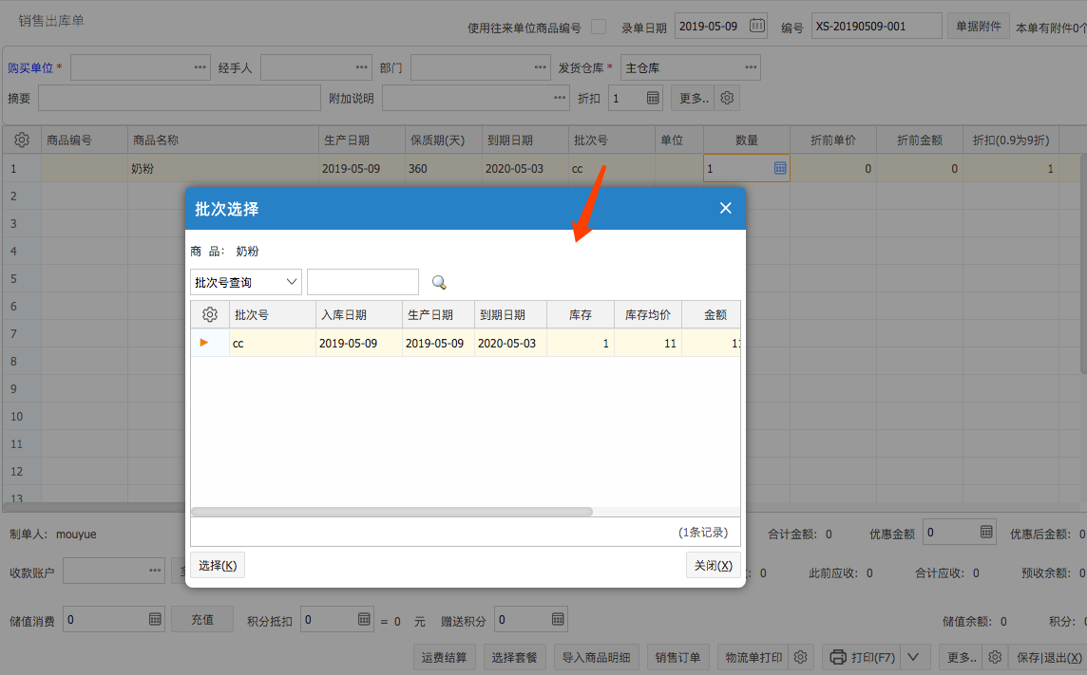Open calculator icon in 优惠金额 field
The height and width of the screenshot is (675, 1087).
985,532
